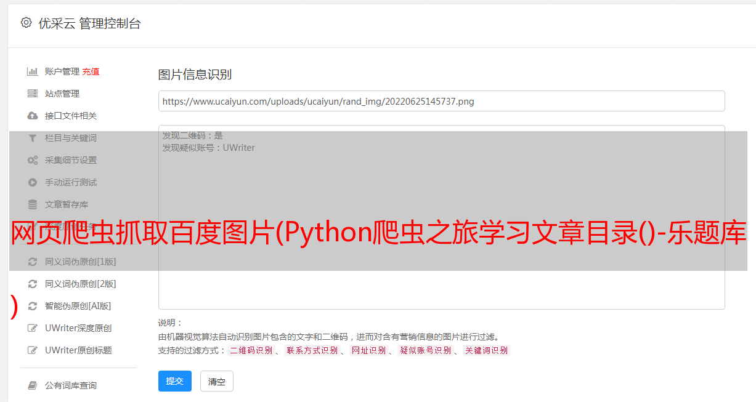Open the 站点管理 sidebar item
Viewport: 756px width, 402px height.
coord(62,94)
